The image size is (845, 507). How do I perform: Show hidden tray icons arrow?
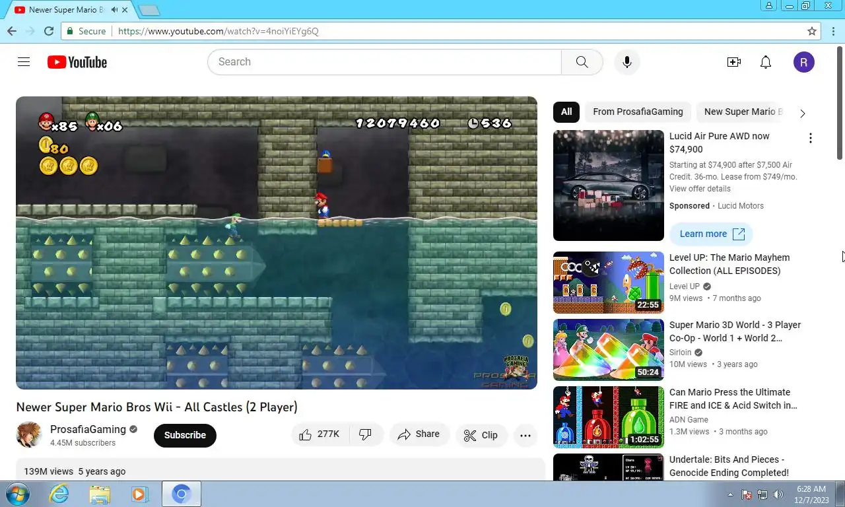pos(730,494)
